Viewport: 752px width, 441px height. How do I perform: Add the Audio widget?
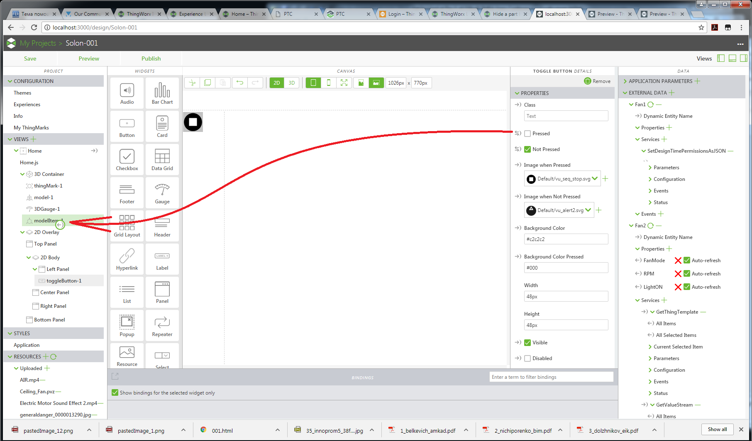[127, 93]
